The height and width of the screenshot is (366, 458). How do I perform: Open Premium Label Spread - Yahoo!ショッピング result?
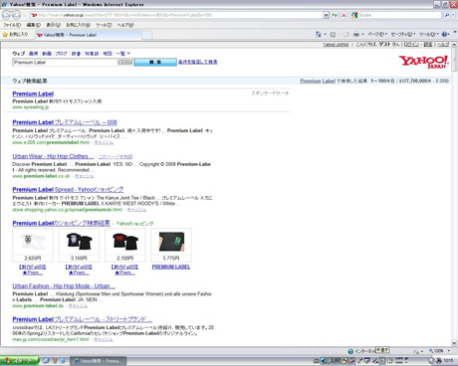68,190
